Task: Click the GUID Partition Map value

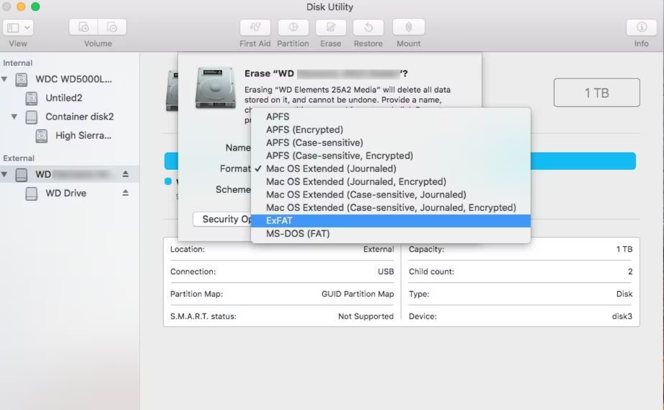Action: 358,294
